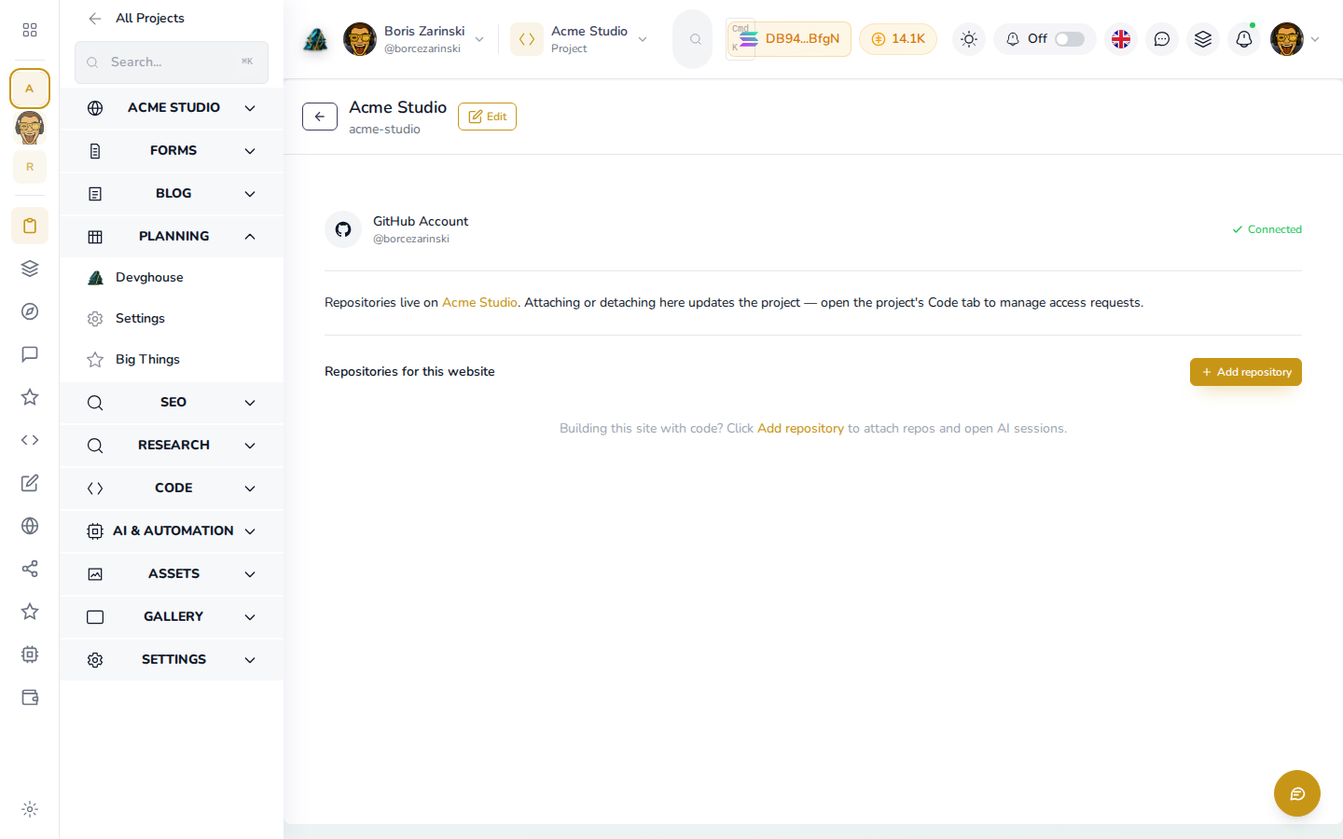Image resolution: width=1343 pixels, height=839 pixels.
Task: Open the stacked layers icon in header
Action: pyautogui.click(x=1203, y=39)
